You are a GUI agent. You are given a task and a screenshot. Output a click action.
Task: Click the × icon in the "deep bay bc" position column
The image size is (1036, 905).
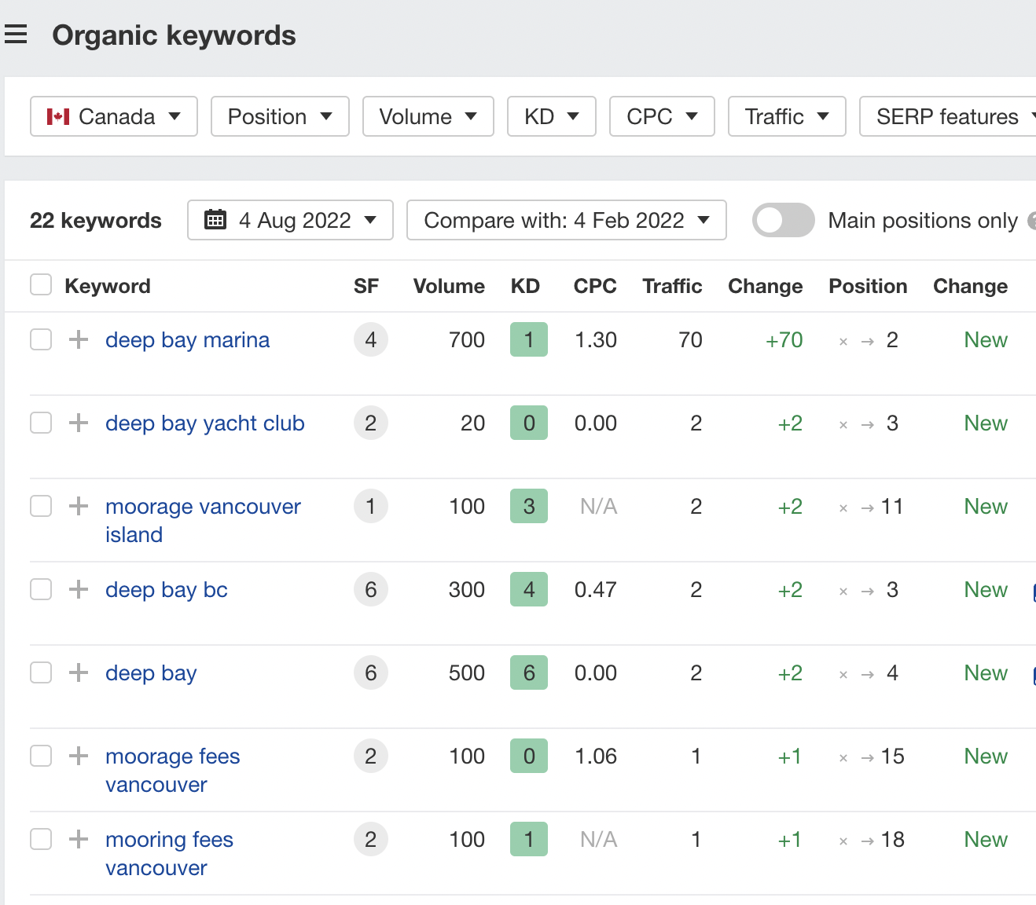tap(843, 590)
